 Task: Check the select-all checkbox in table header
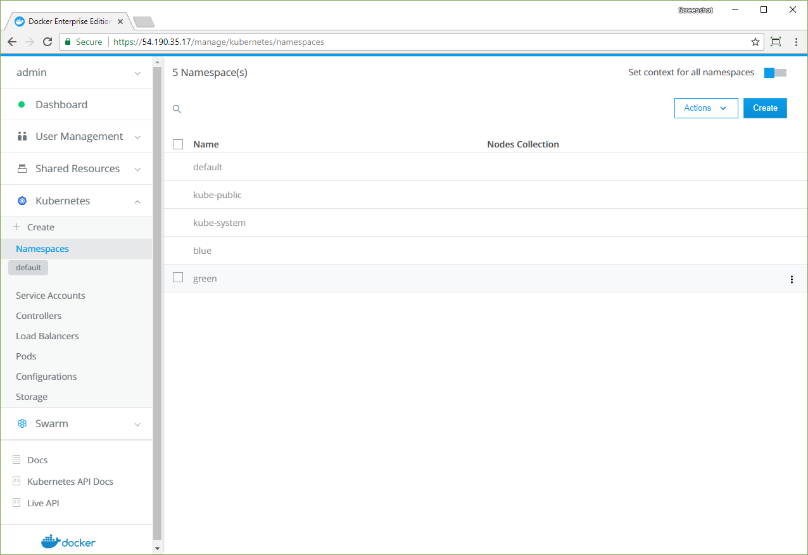point(178,144)
